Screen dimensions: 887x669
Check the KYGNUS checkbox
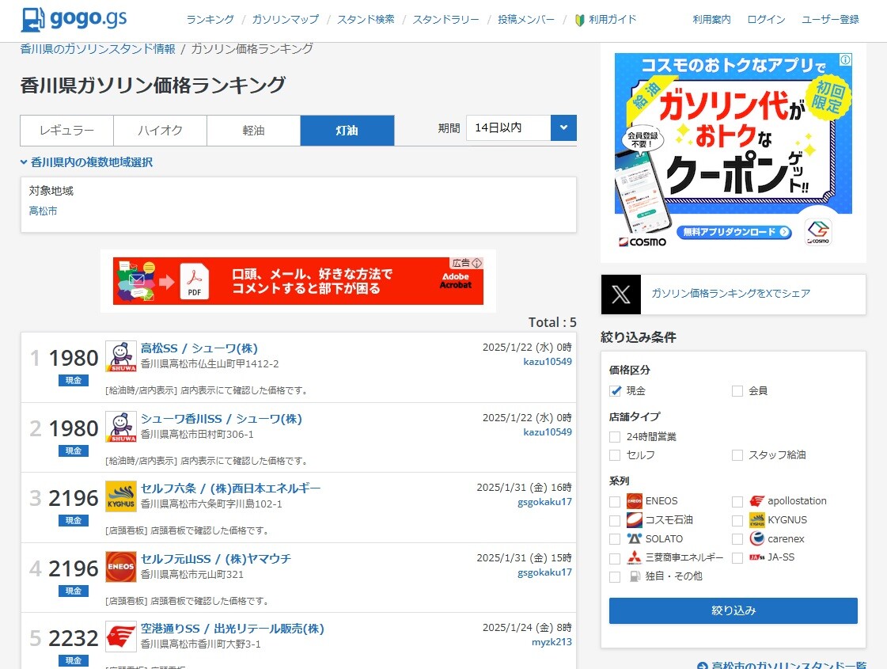pyautogui.click(x=737, y=520)
